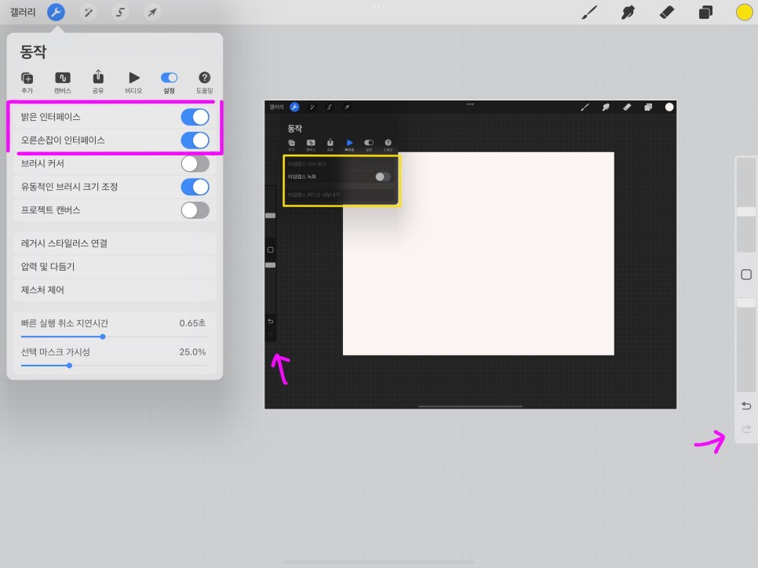The image size is (758, 568).
Task: Click blue 비디오 tab in dark-interface screenshot
Action: (349, 145)
